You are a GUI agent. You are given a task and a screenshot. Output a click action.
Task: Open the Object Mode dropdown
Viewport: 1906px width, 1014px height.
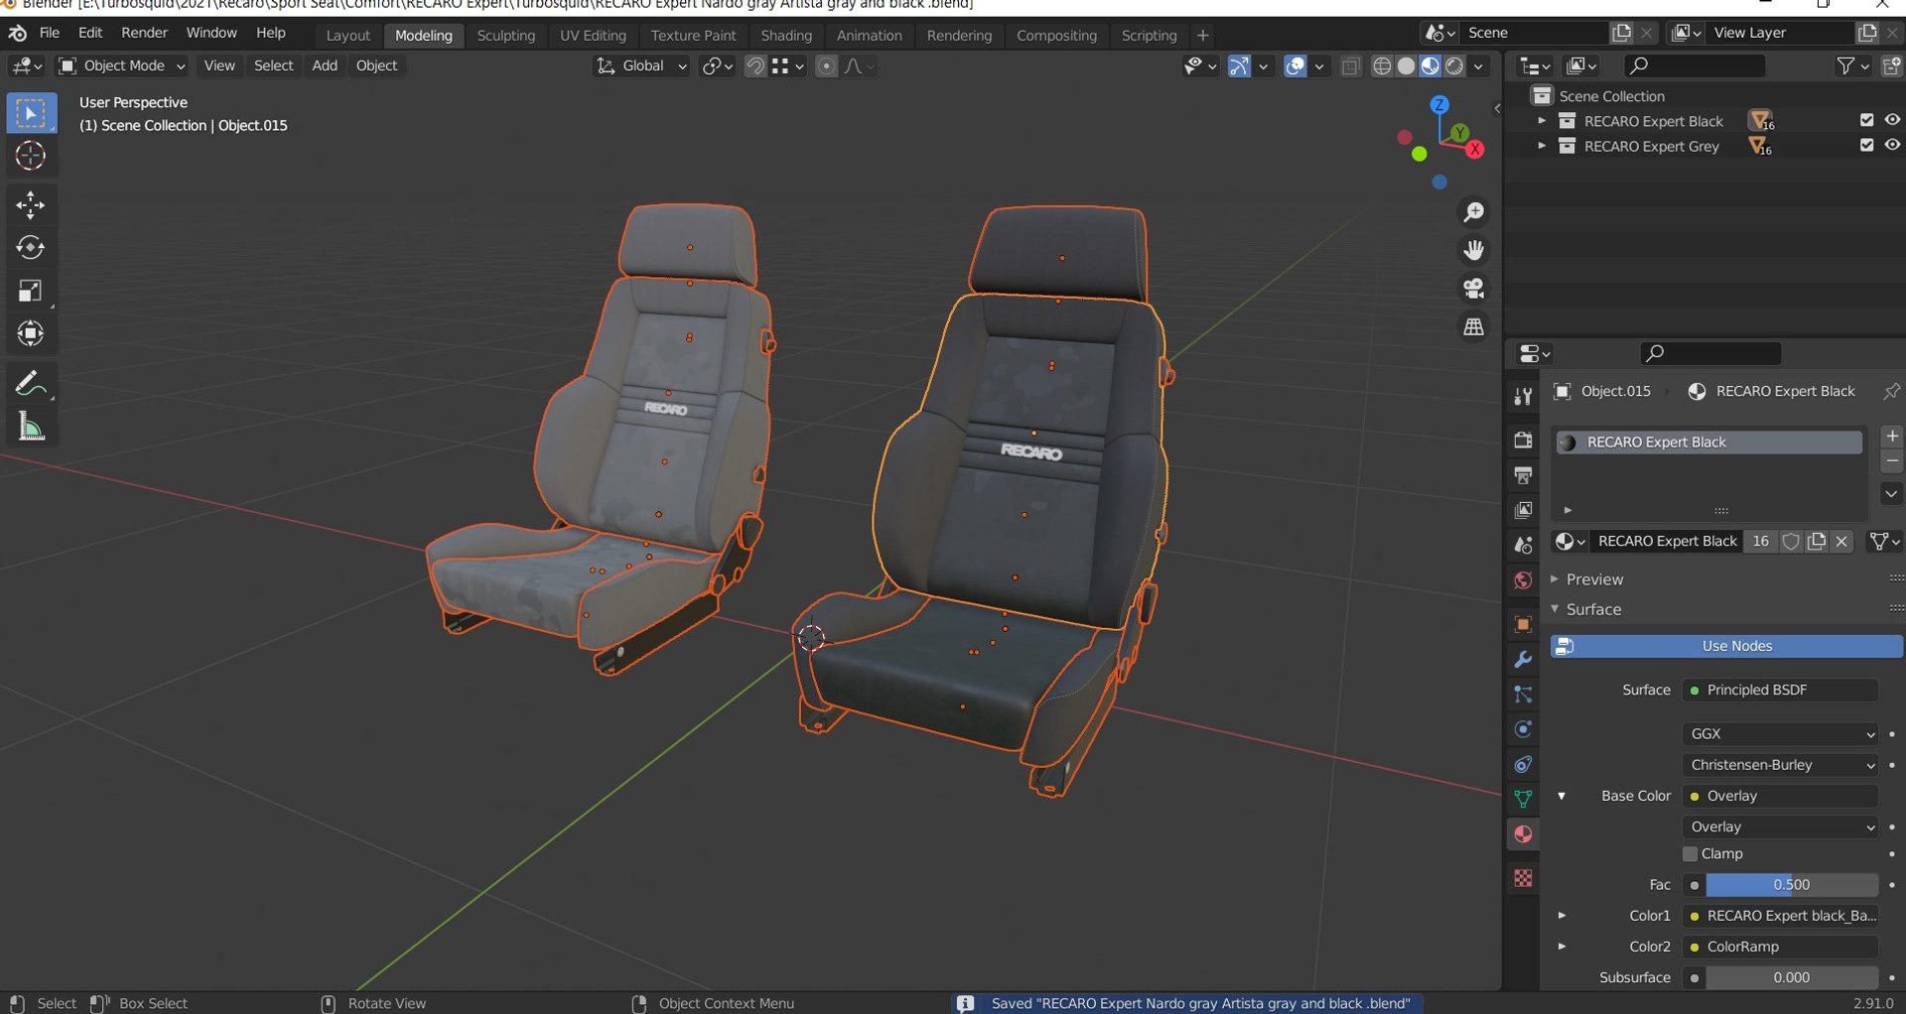[123, 65]
